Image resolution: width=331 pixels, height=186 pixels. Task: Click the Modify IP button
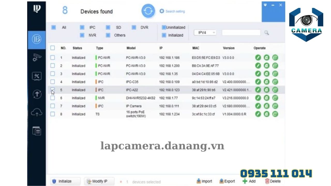coord(99,181)
